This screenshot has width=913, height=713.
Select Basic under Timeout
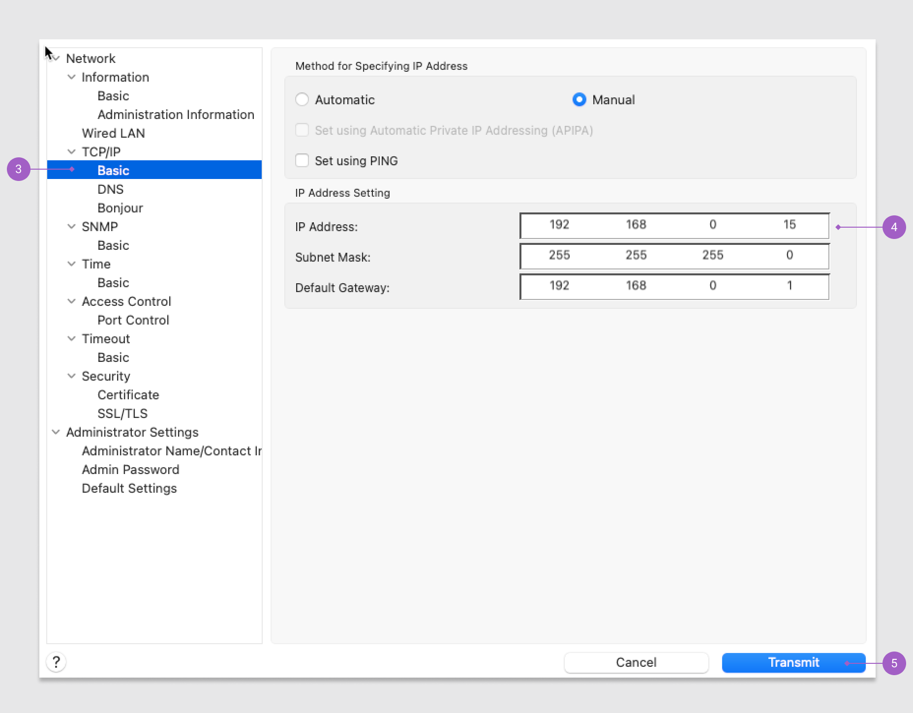tap(113, 357)
